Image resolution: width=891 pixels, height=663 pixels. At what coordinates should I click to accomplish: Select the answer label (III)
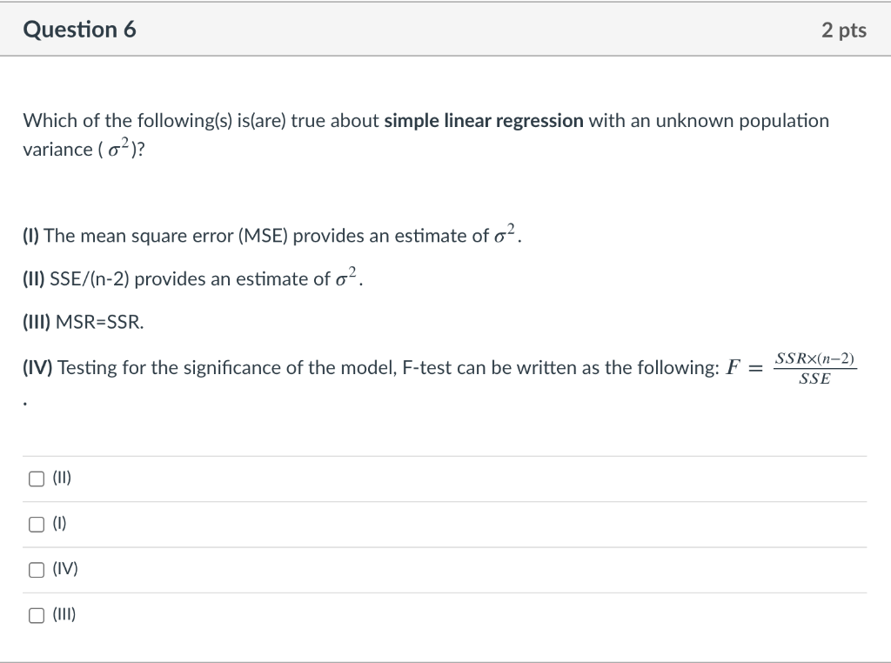tap(64, 614)
